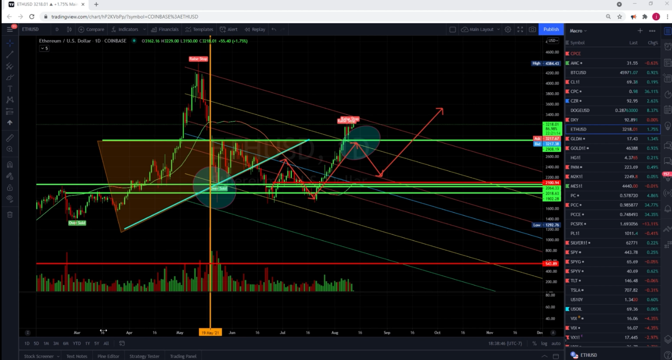Enter fullscreen mode on the chart
Image resolution: width=672 pixels, height=360 pixels.
pyautogui.click(x=520, y=29)
